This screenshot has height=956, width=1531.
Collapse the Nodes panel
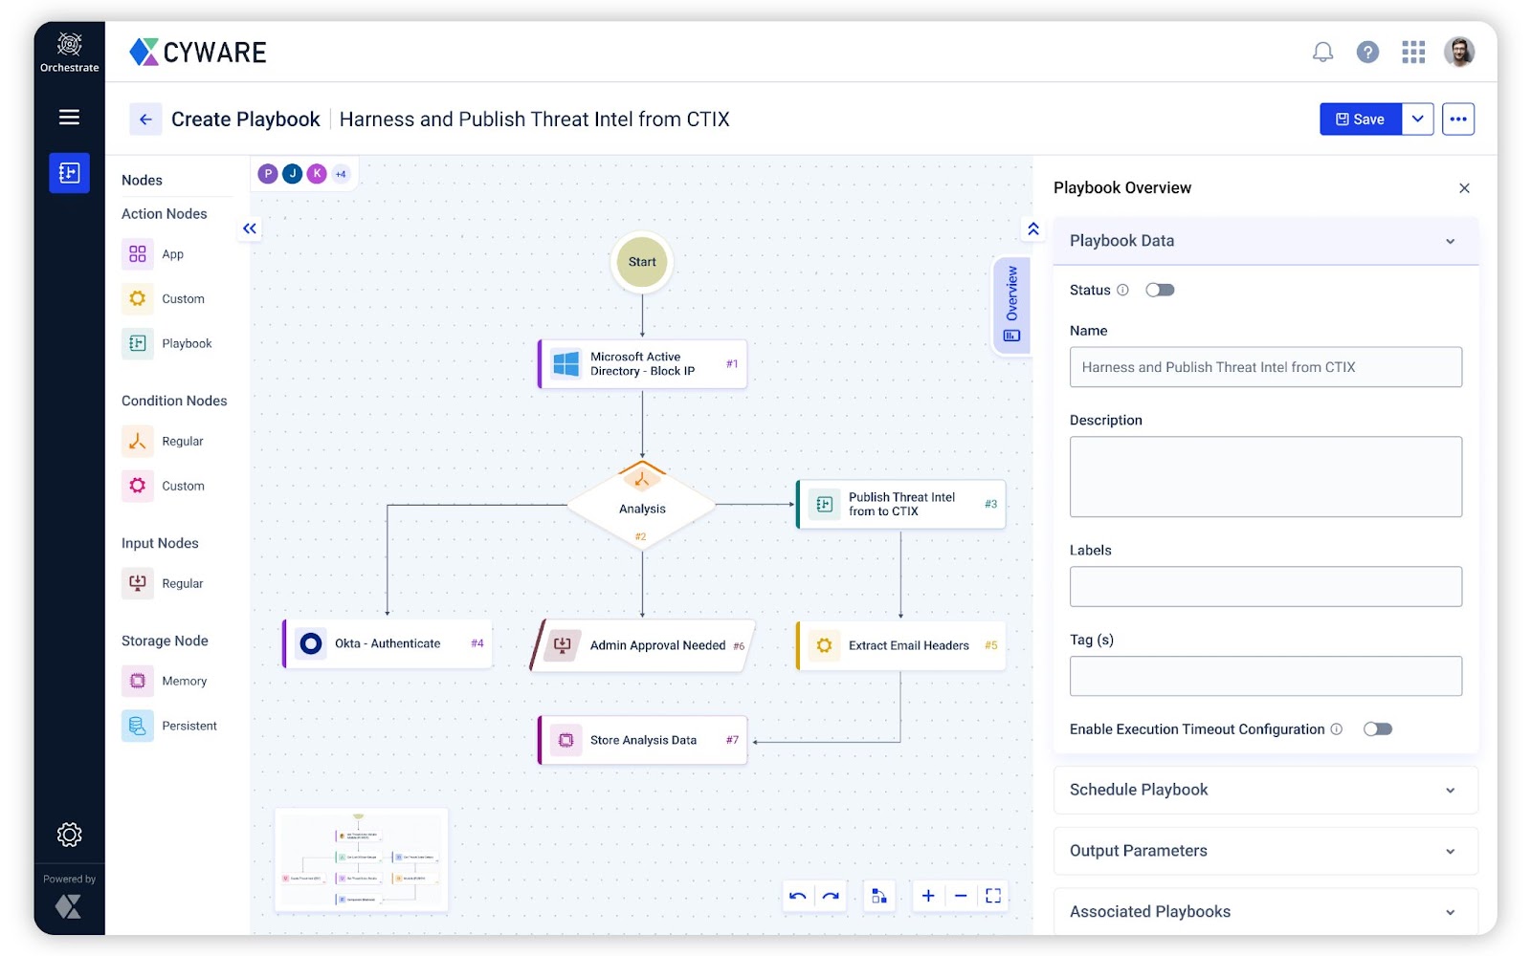[x=250, y=228]
